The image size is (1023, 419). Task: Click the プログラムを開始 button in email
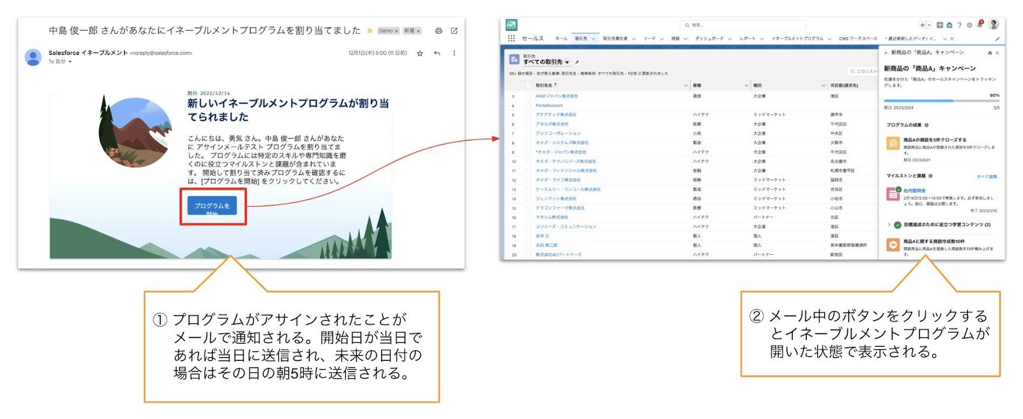[x=212, y=206]
